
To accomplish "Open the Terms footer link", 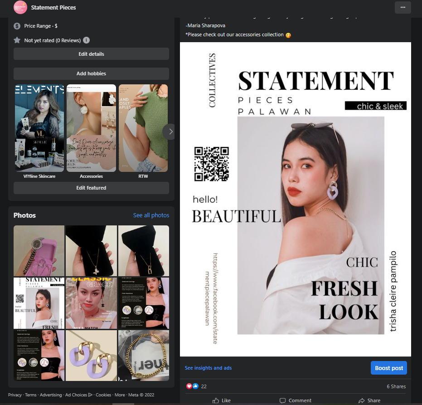I will [x=31, y=395].
